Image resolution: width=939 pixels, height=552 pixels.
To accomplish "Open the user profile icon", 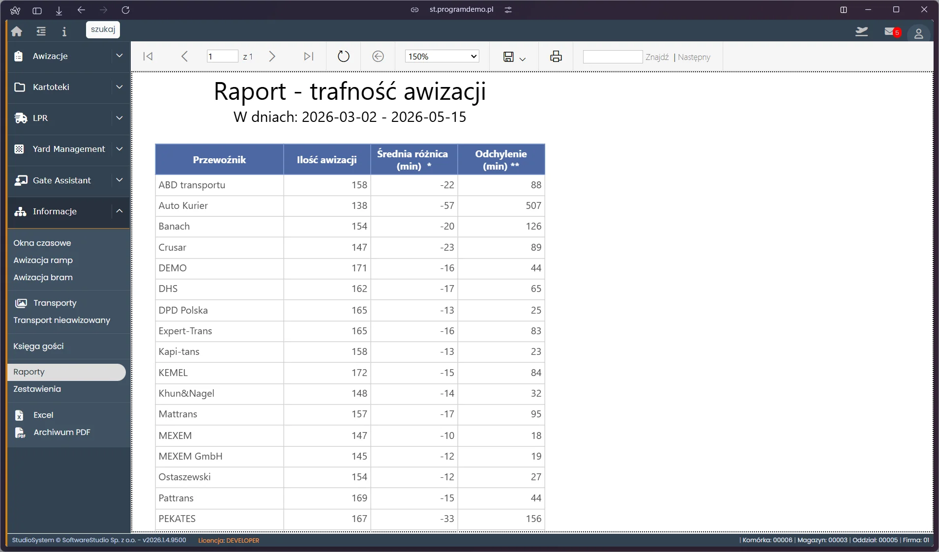I will 918,33.
